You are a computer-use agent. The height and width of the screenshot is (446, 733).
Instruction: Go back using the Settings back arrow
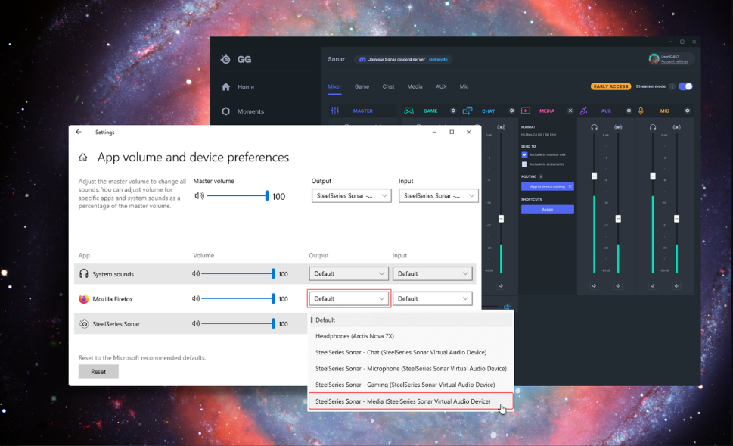click(79, 132)
